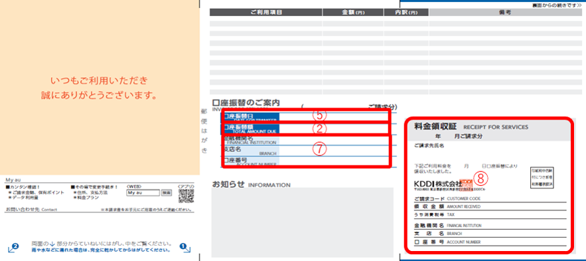Click the circled number 2 marker
Screen dimensions: 586x261
[319, 128]
